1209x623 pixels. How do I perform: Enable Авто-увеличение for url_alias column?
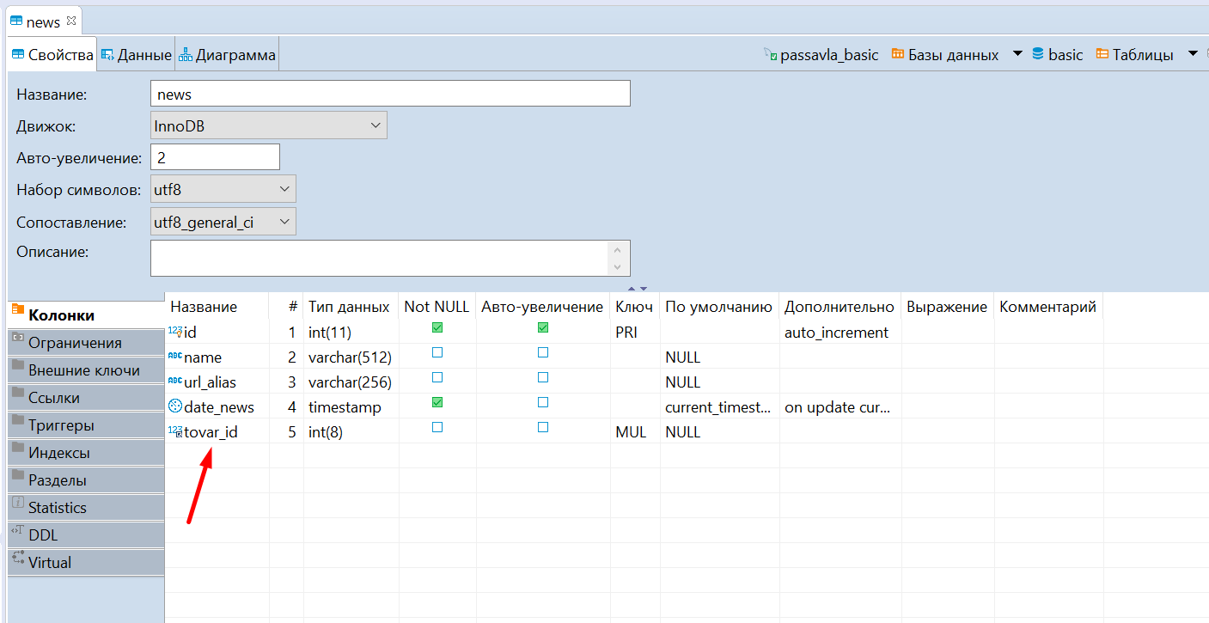point(543,377)
